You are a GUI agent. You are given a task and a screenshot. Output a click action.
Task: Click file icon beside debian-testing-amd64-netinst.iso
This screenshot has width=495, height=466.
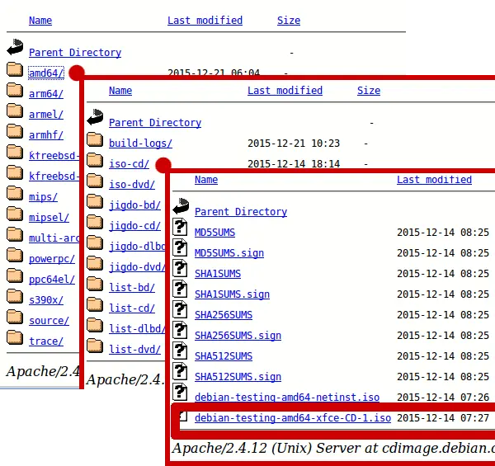180,393
